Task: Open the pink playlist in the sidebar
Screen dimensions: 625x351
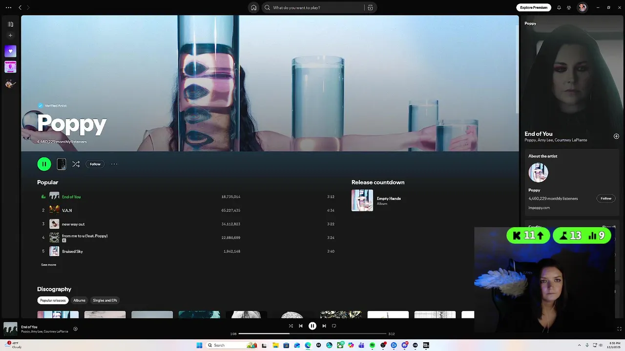Action: click(10, 67)
